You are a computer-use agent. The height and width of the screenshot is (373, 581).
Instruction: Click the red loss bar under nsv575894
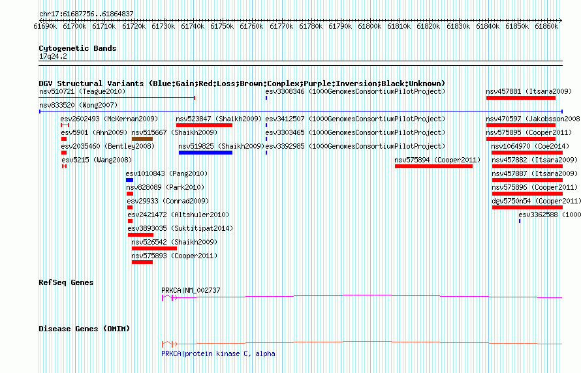pyautogui.click(x=433, y=166)
